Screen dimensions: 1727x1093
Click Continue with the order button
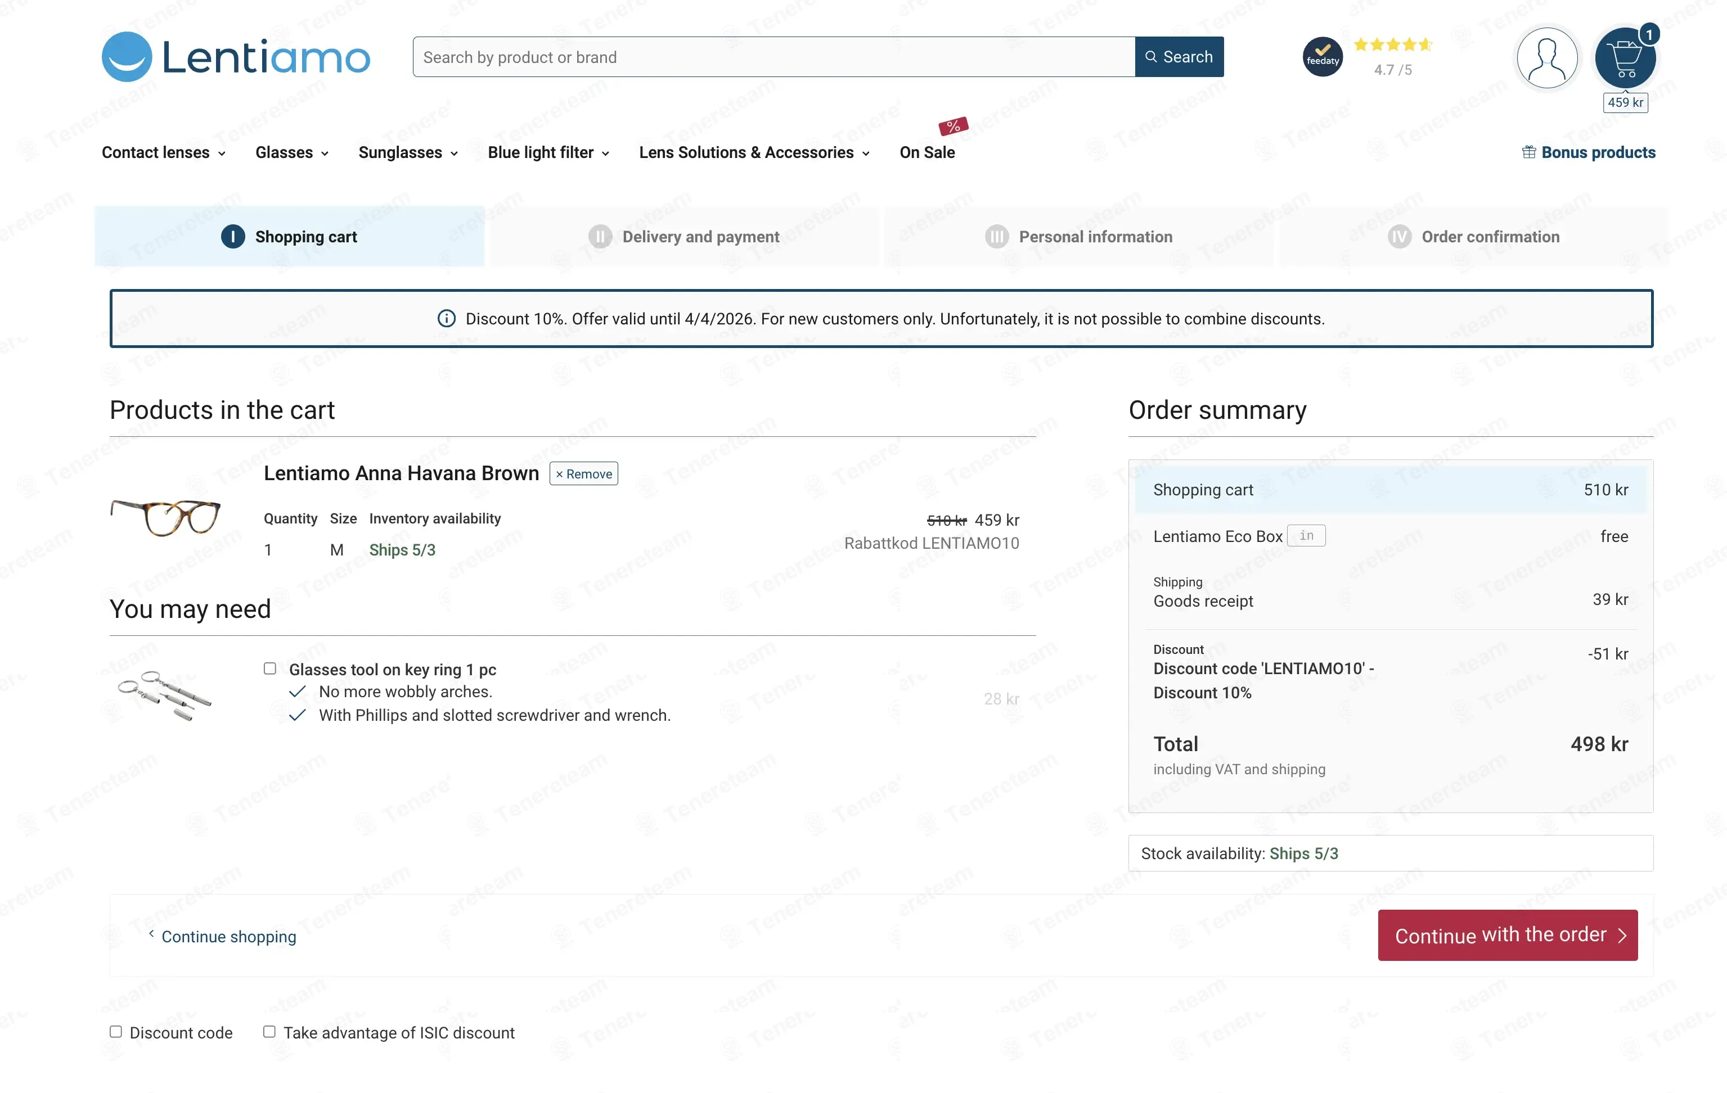click(x=1508, y=936)
